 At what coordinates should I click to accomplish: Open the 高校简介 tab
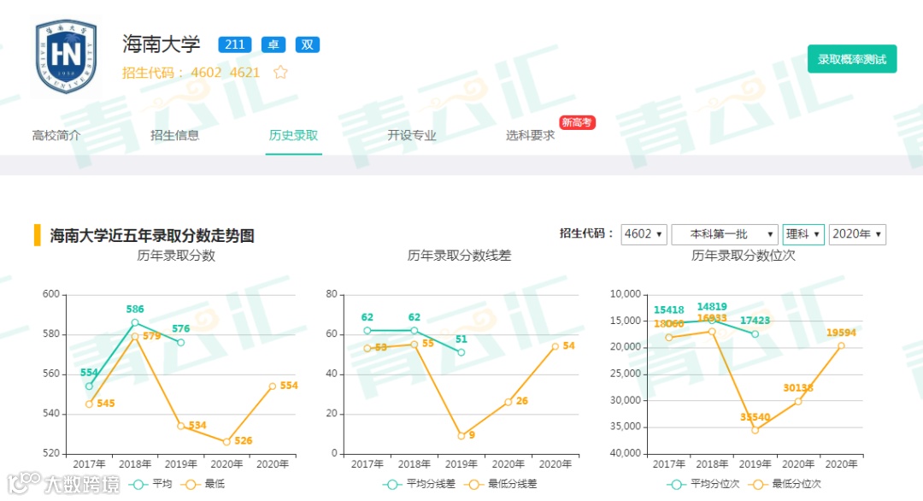click(56, 135)
